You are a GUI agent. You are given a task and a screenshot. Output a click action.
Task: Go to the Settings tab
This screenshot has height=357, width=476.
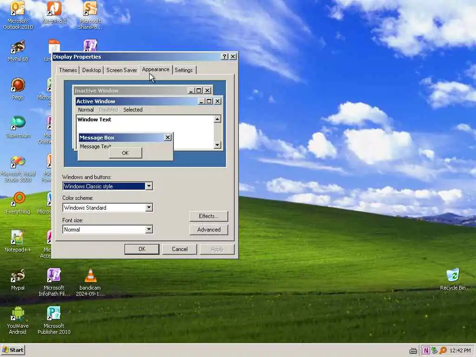click(184, 70)
